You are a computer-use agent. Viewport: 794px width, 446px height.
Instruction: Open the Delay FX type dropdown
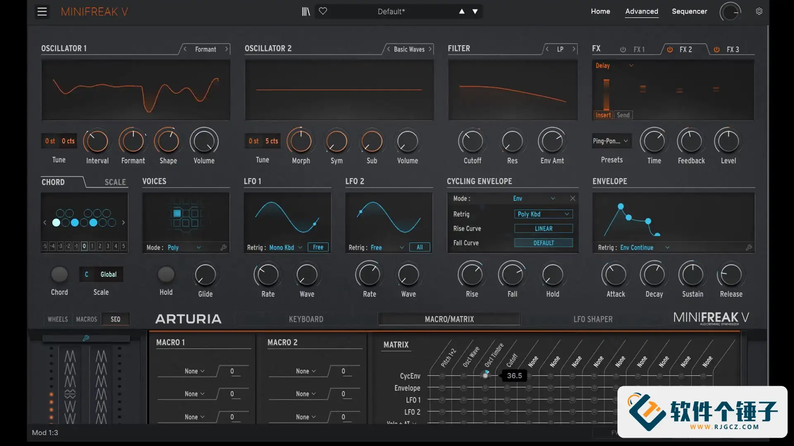615,66
